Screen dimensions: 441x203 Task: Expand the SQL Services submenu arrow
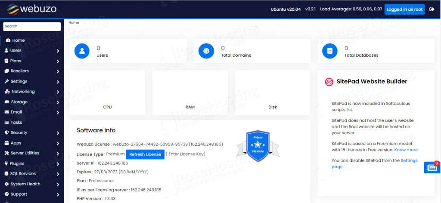tap(58, 174)
